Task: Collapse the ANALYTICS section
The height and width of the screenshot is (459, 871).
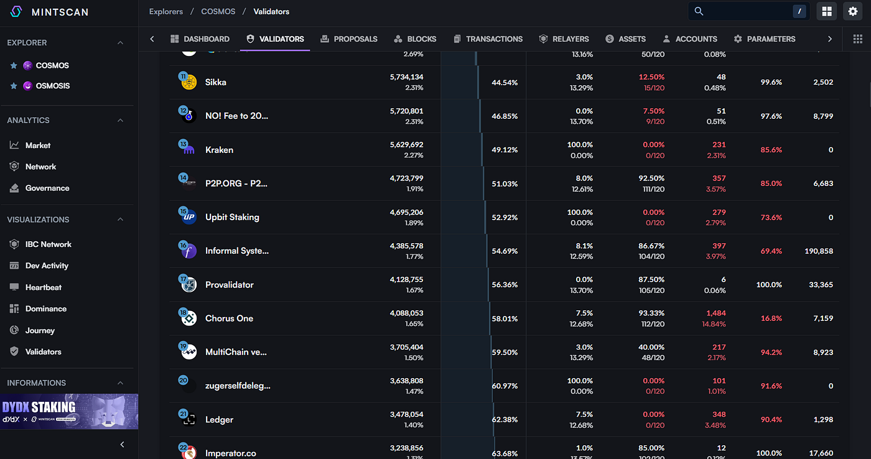Action: (120, 120)
